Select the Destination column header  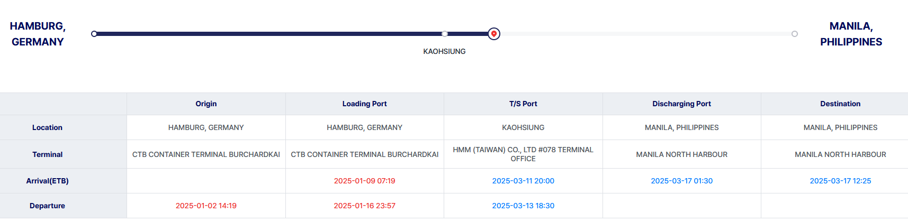[x=840, y=104]
